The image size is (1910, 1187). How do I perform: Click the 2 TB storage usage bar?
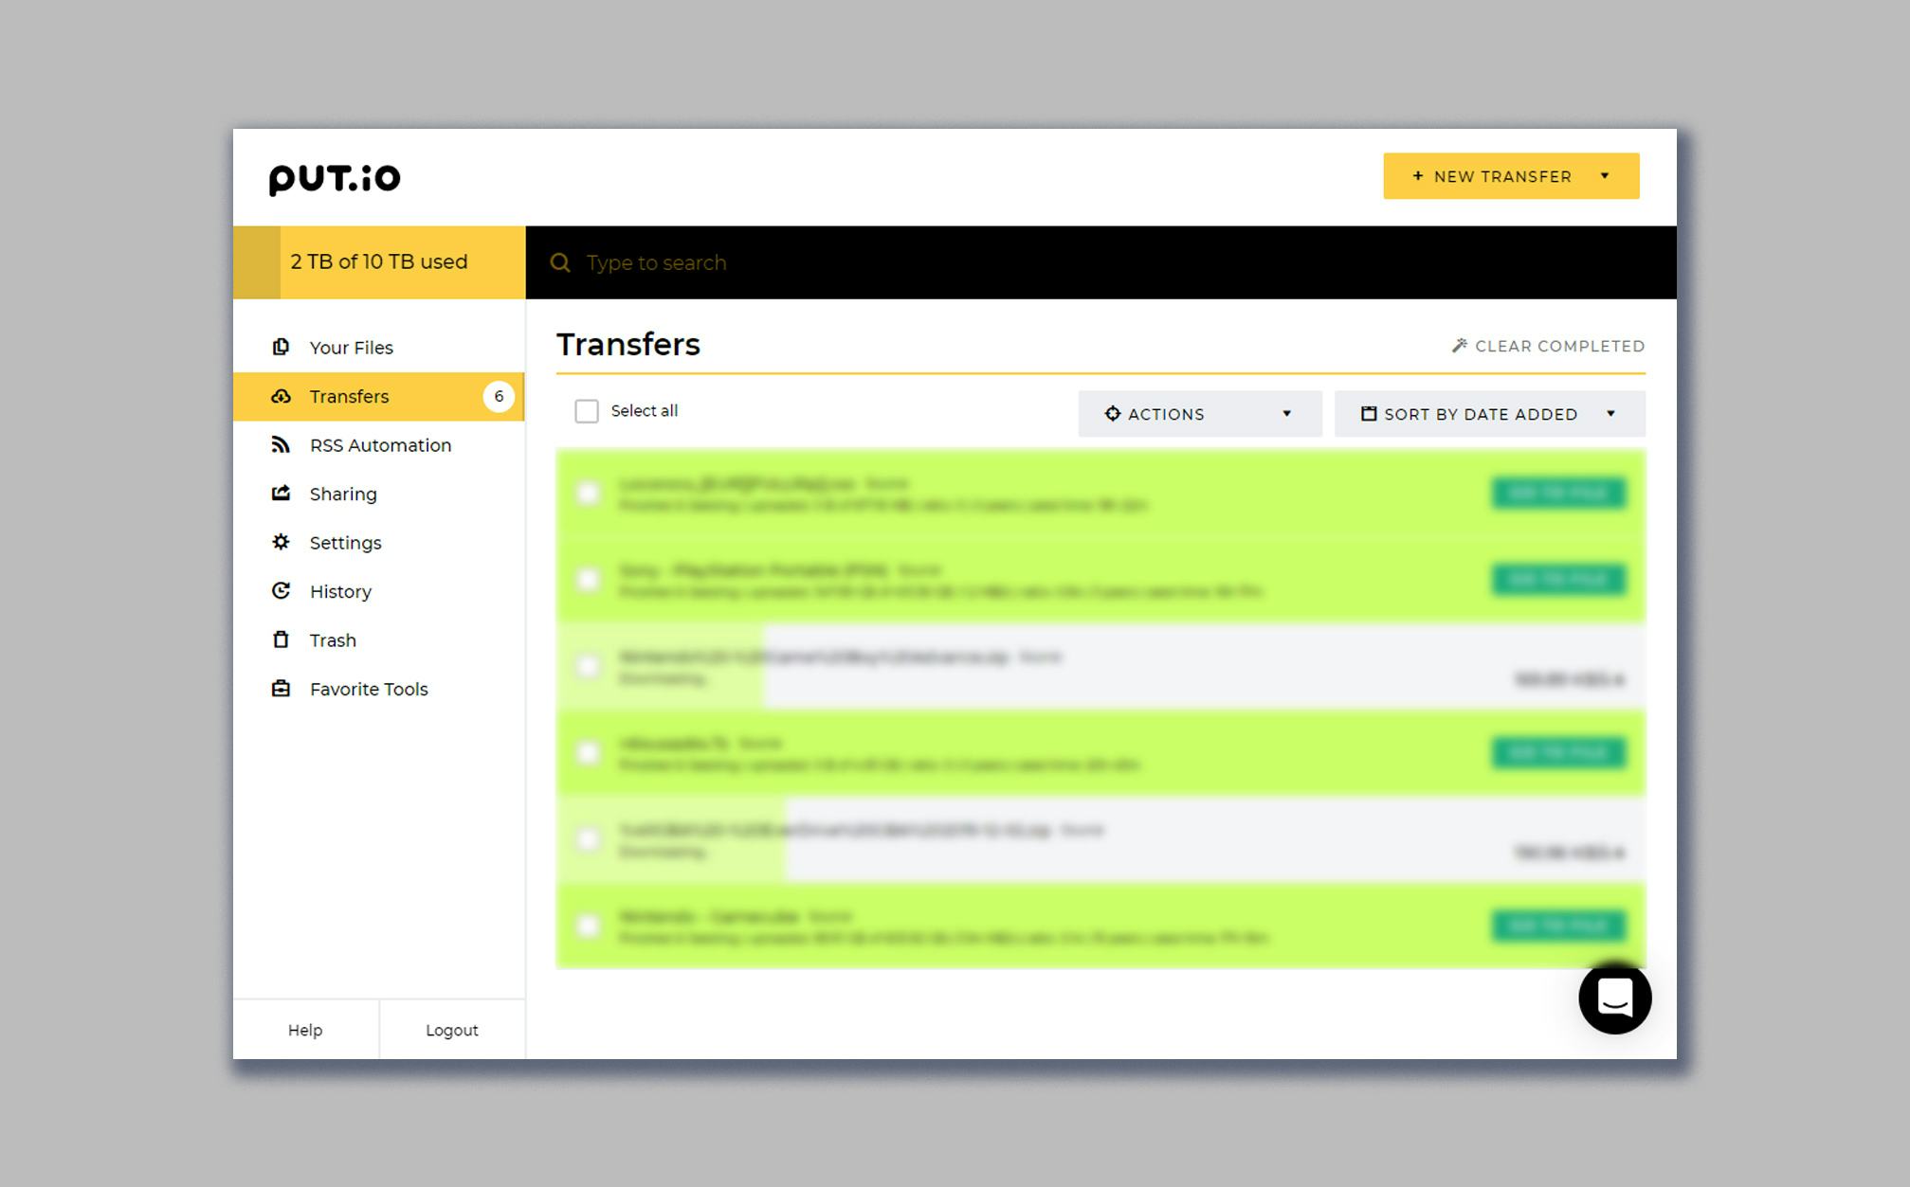click(x=379, y=262)
